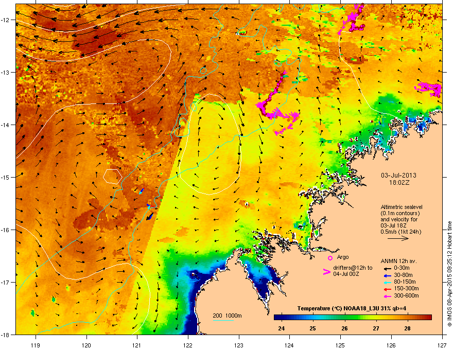Click the '200 1000m' bathymetry label

(x=227, y=316)
